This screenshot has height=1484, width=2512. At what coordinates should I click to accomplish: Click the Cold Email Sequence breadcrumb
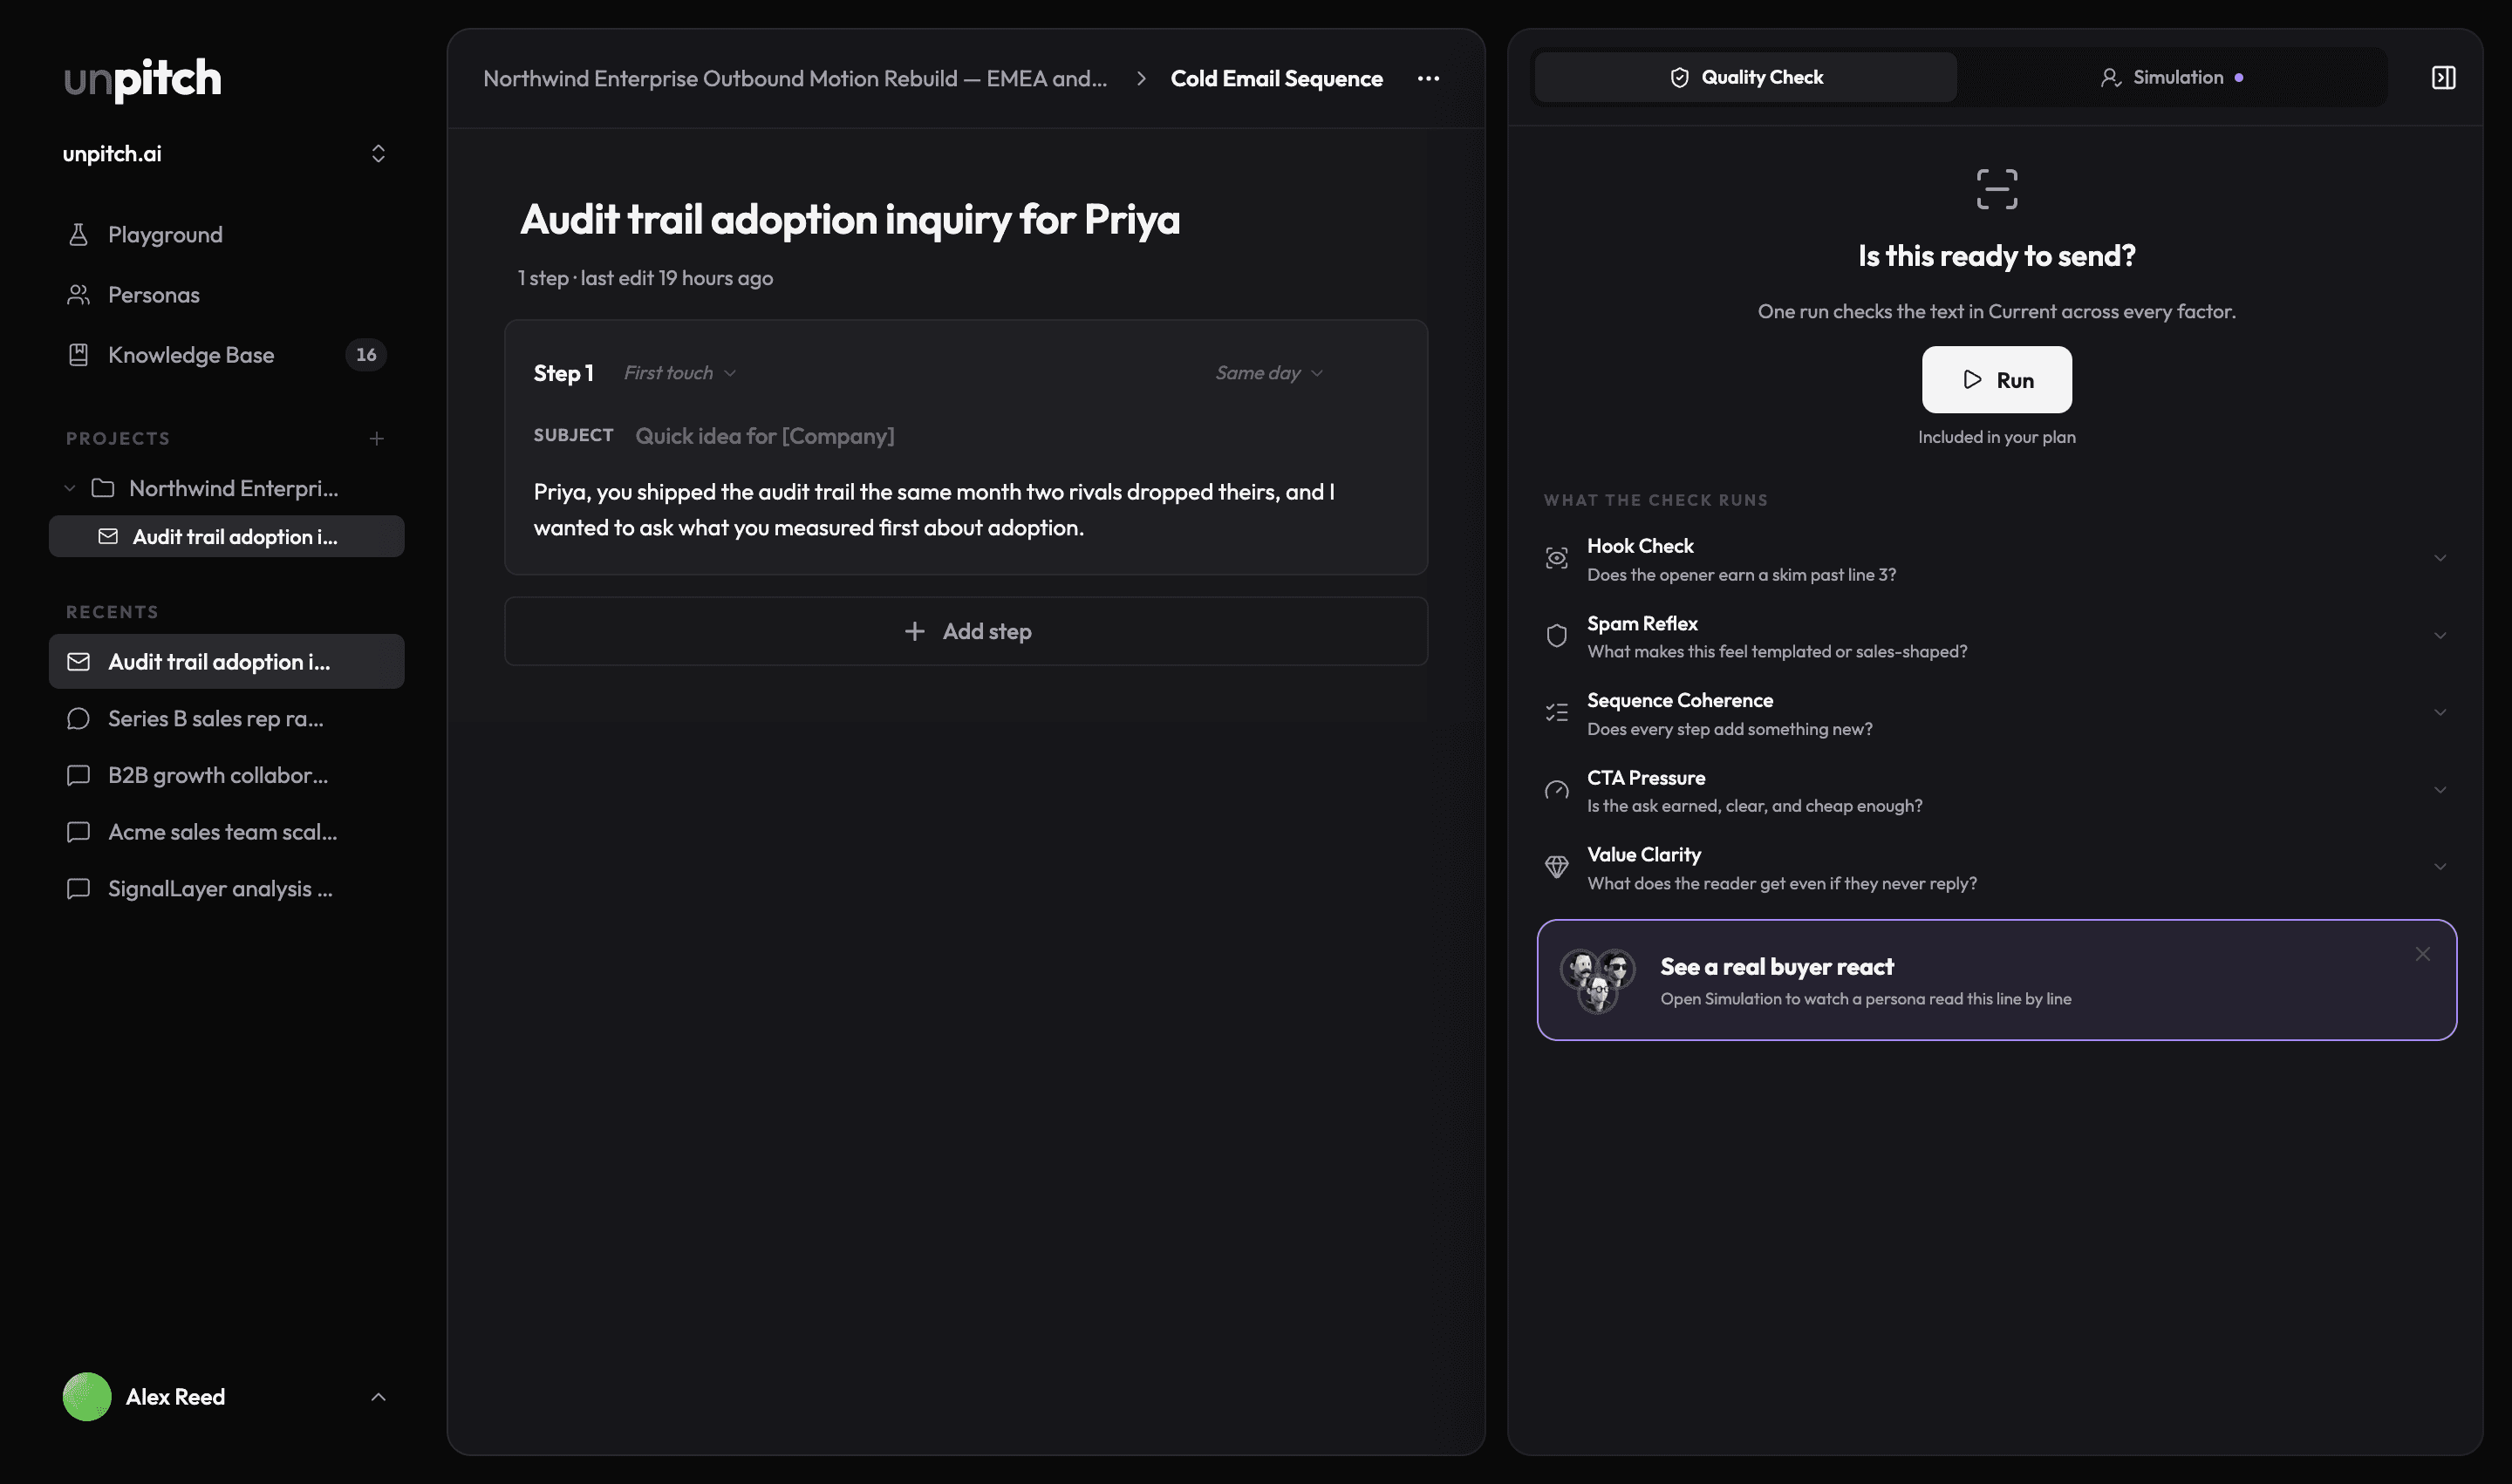(x=1277, y=78)
